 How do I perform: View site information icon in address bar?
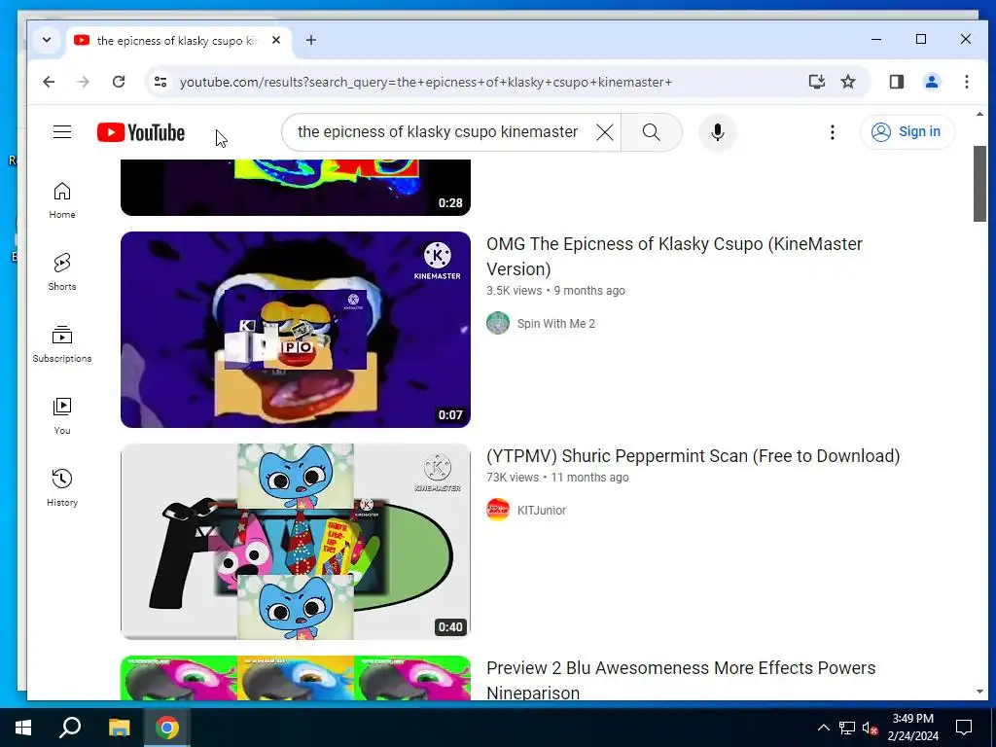[x=160, y=82]
